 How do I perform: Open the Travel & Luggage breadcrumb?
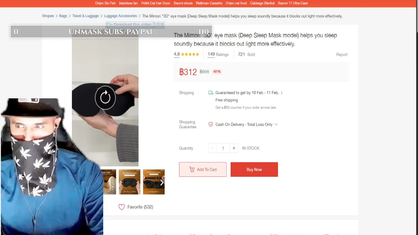85,16
